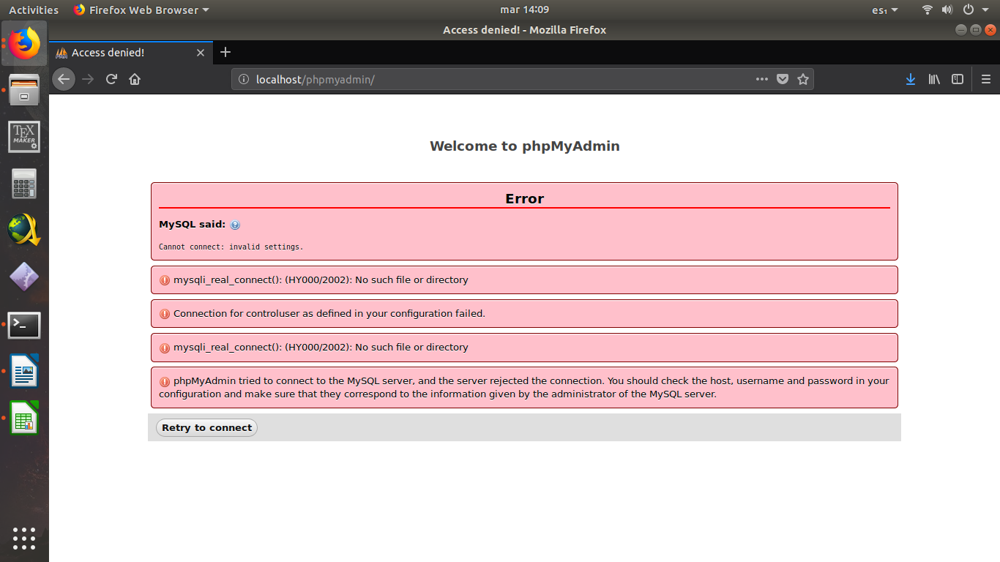Close the Access denied! tab
This screenshot has width=1000, height=562.
click(201, 53)
